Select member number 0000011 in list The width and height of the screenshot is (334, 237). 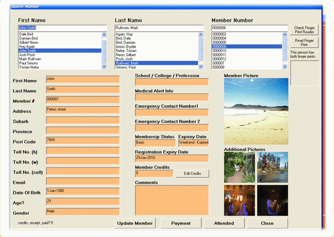coord(247,55)
